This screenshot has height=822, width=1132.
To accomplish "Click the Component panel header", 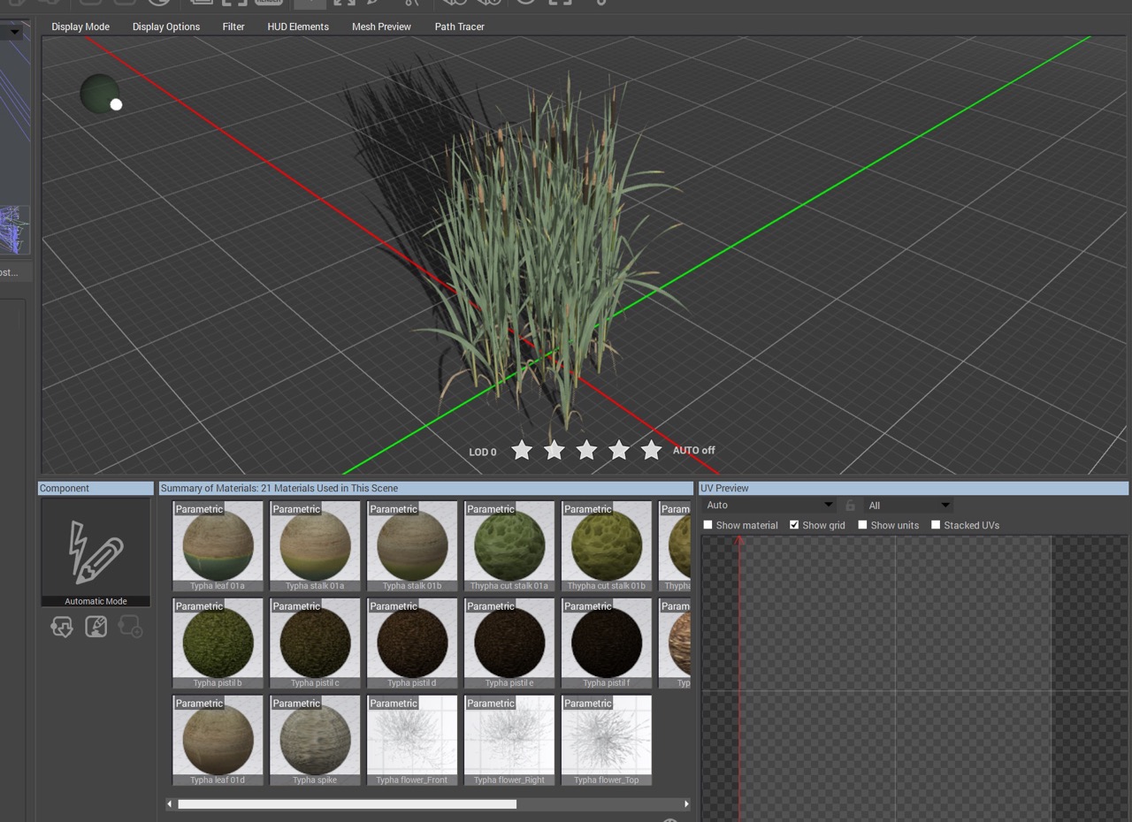I will point(96,488).
